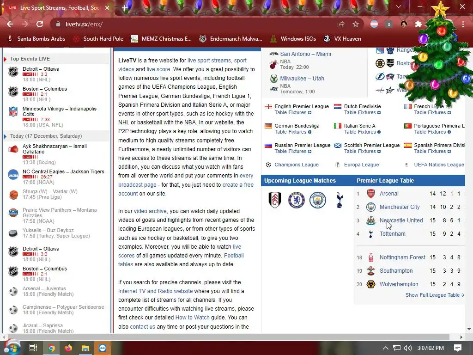This screenshot has height=355, width=473.
Task: Open the How to Watch guide link
Action: tap(193, 318)
